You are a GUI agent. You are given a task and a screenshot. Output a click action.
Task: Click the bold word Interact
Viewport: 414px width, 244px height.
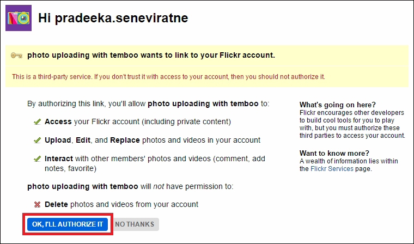tap(59, 158)
